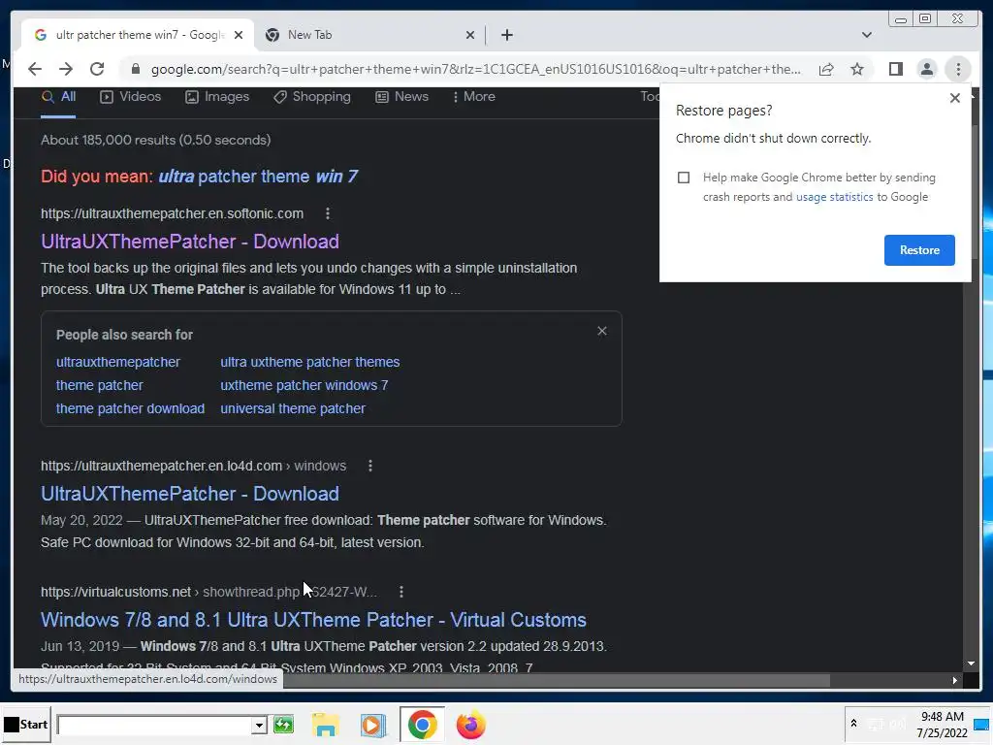Screen dimensions: 993x745
Task: Click the search magnifier icon in All tab
Action: coord(48,97)
